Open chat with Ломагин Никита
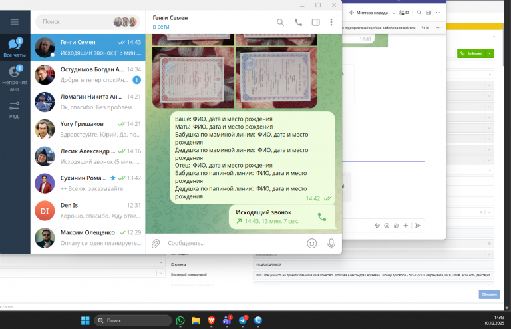The width and height of the screenshot is (511, 329). pos(88,102)
